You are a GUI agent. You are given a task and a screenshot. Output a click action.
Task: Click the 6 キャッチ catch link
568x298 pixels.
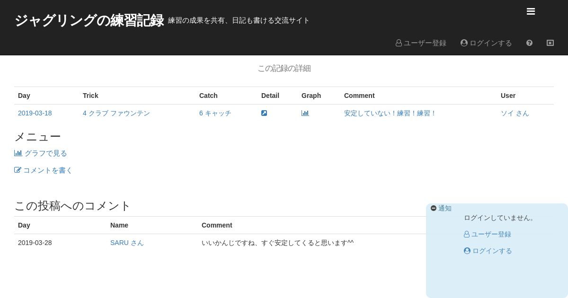215,114
